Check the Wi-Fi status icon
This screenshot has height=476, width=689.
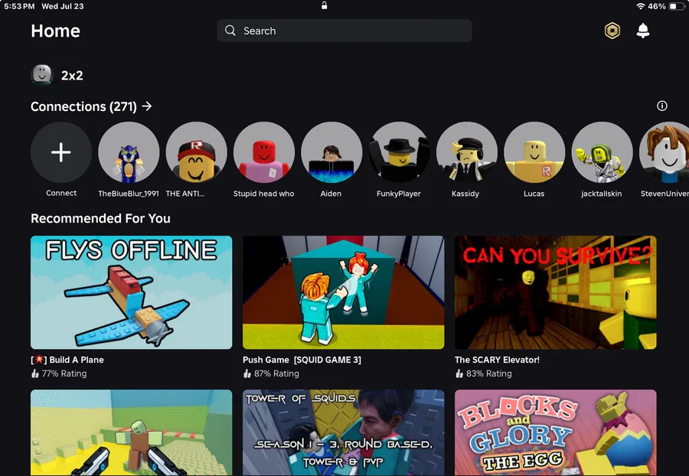coord(641,6)
